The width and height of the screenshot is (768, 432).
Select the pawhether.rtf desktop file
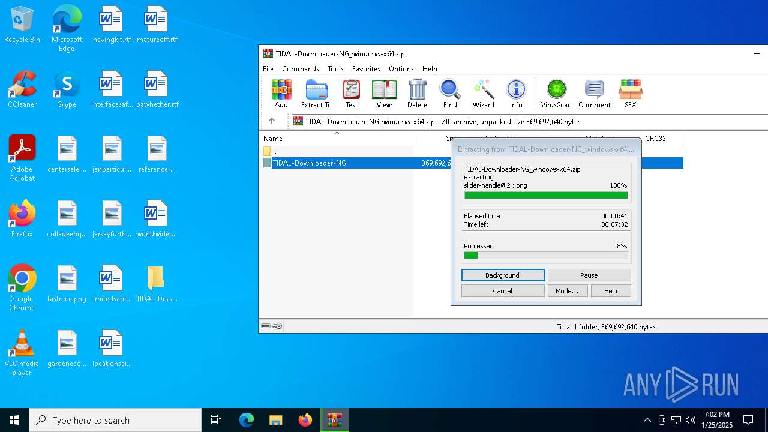coord(157,90)
